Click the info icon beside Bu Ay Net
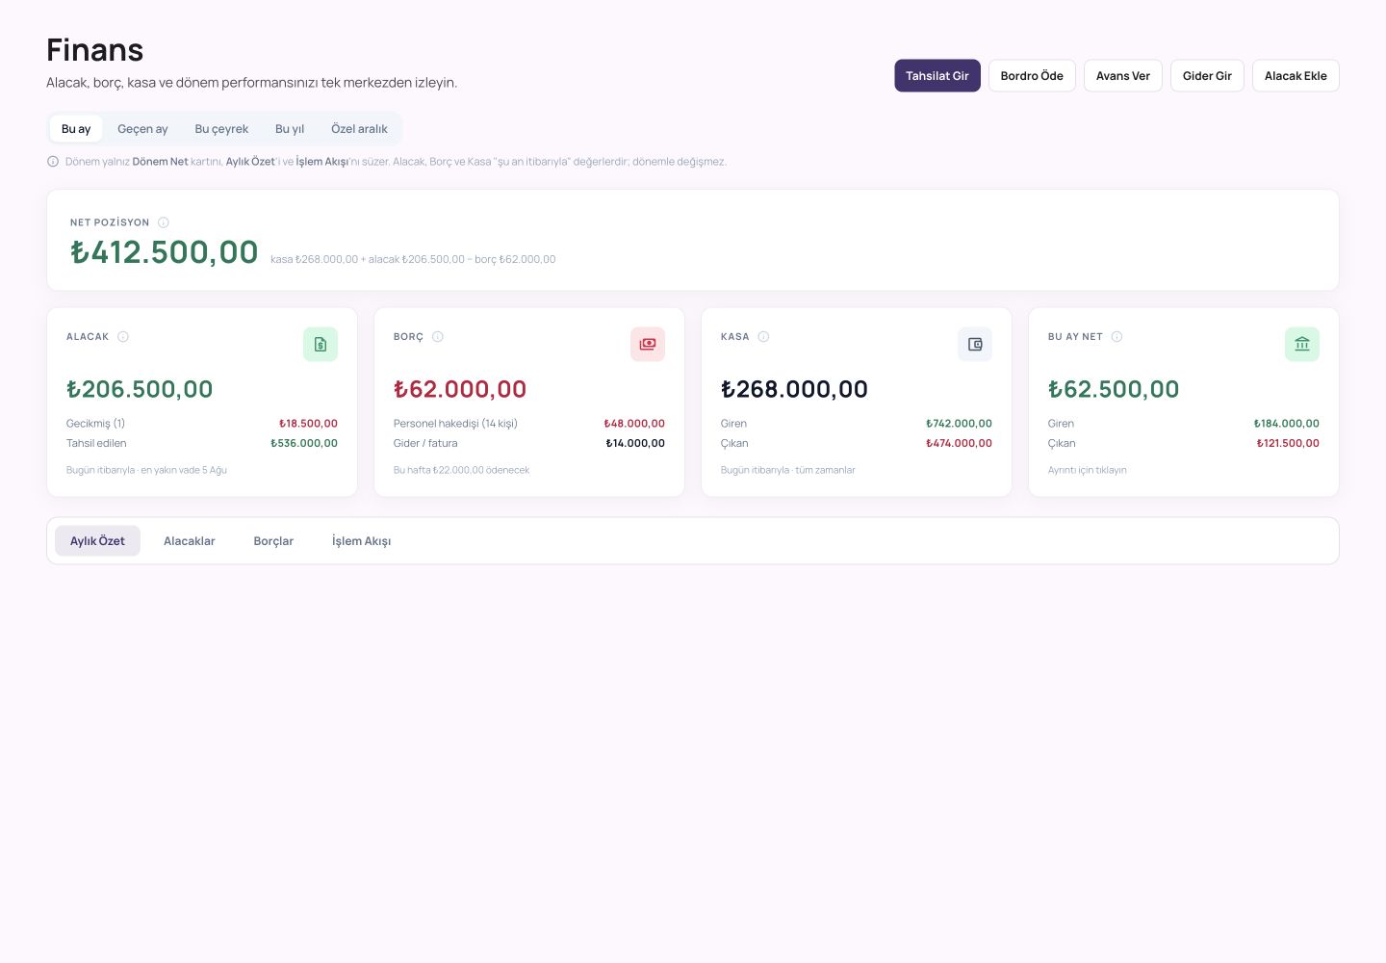Screen dimensions: 1386x963 point(1117,337)
